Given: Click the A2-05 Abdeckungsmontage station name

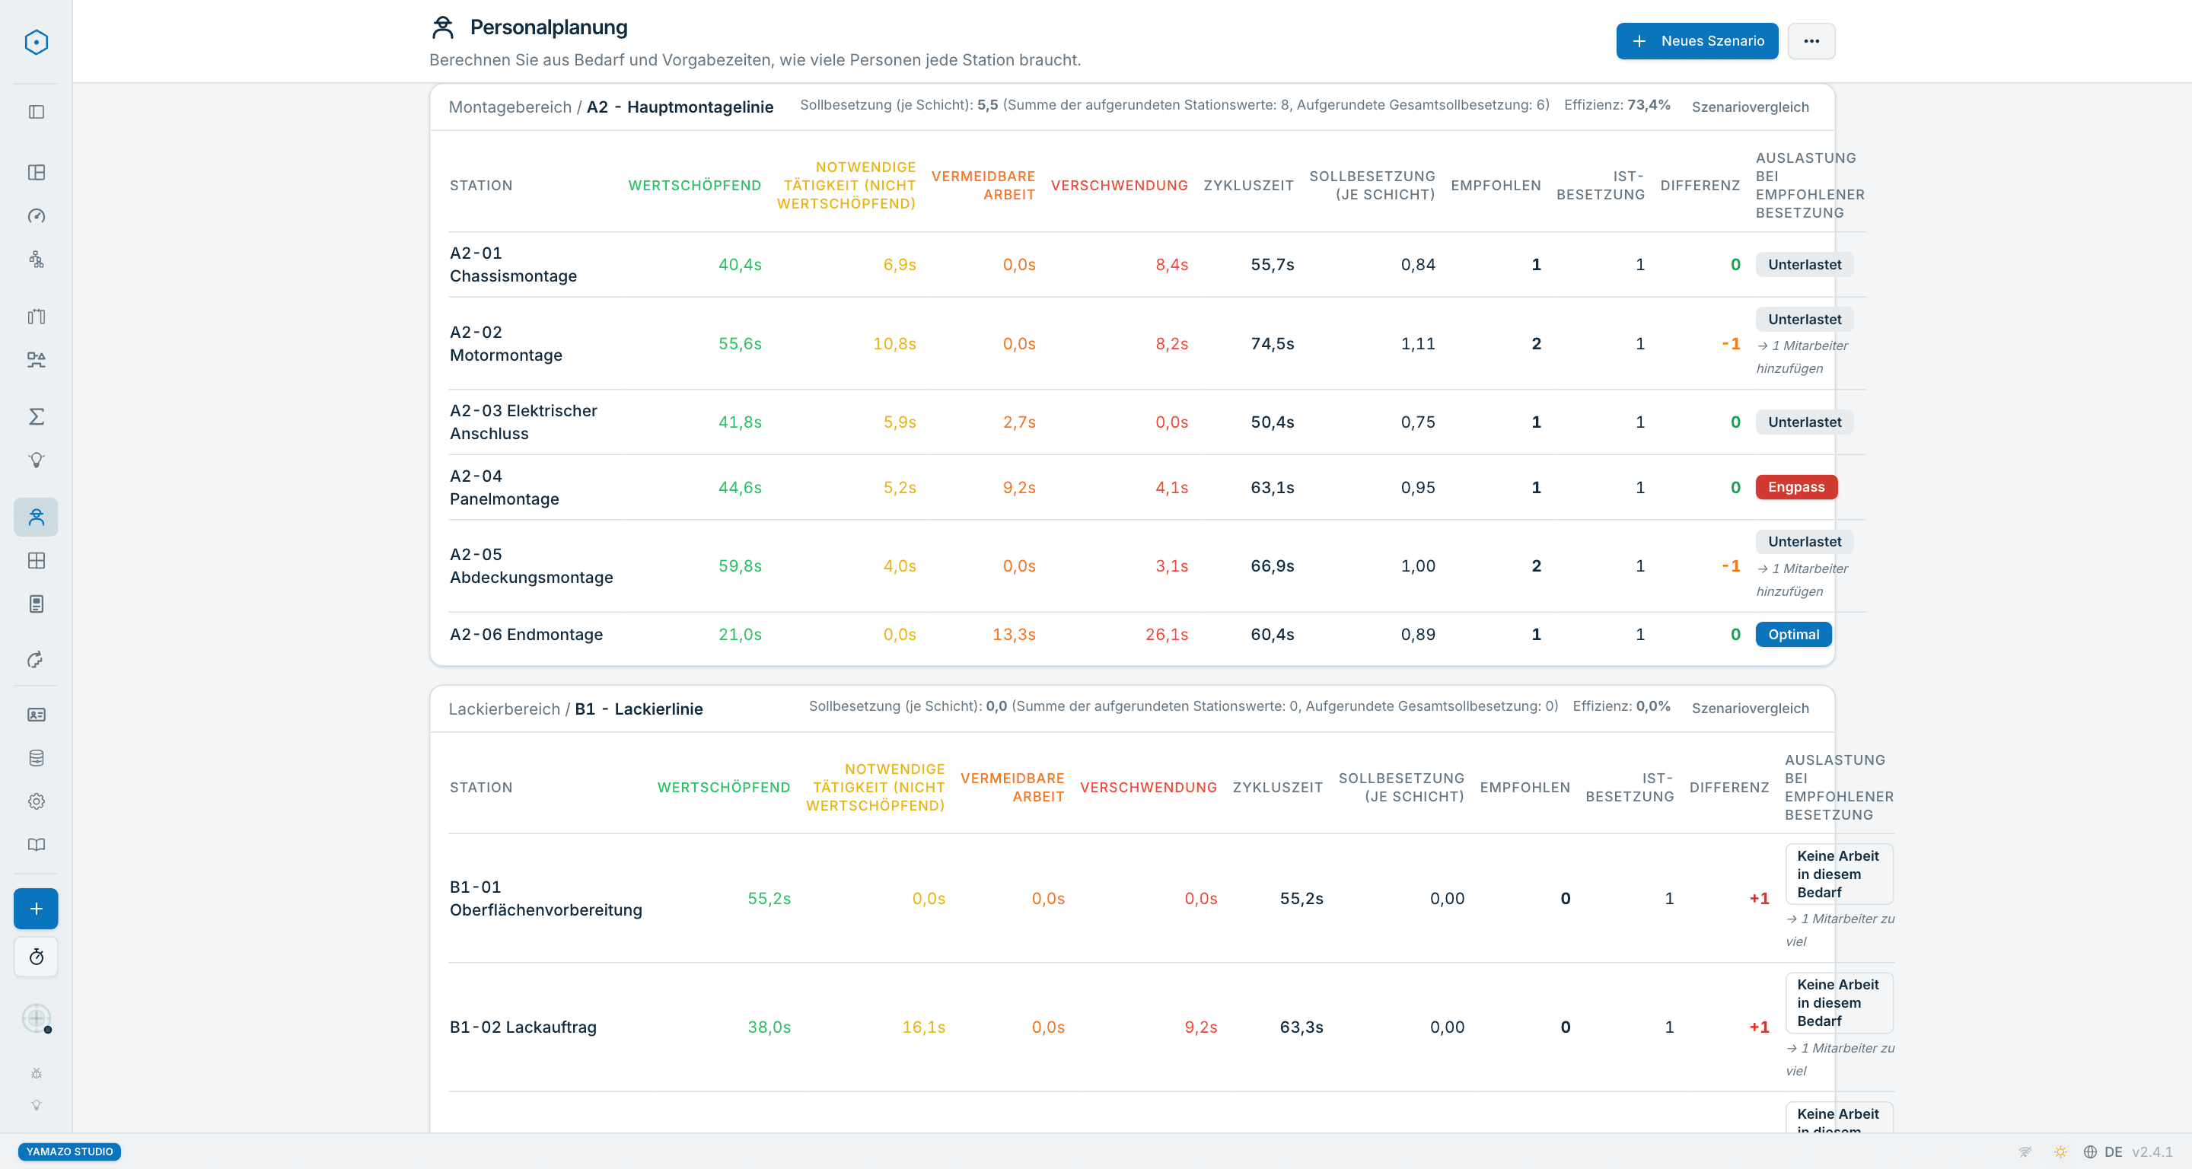Looking at the screenshot, I should tap(531, 565).
